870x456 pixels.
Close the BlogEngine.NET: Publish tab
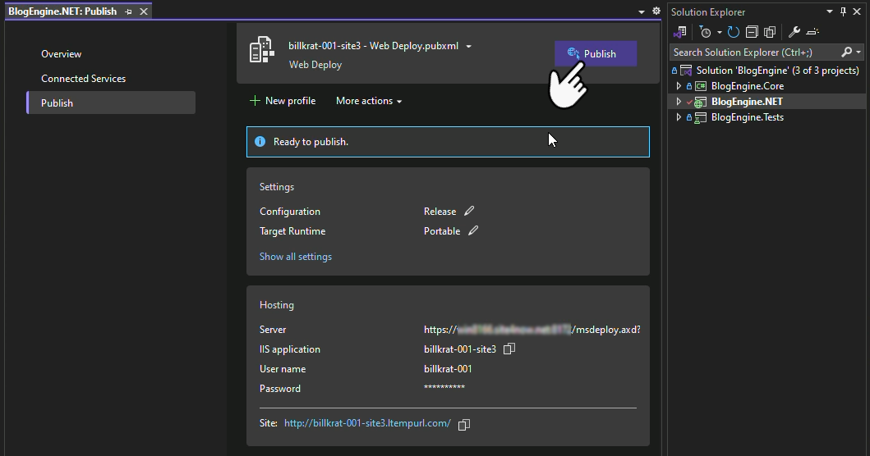point(144,11)
